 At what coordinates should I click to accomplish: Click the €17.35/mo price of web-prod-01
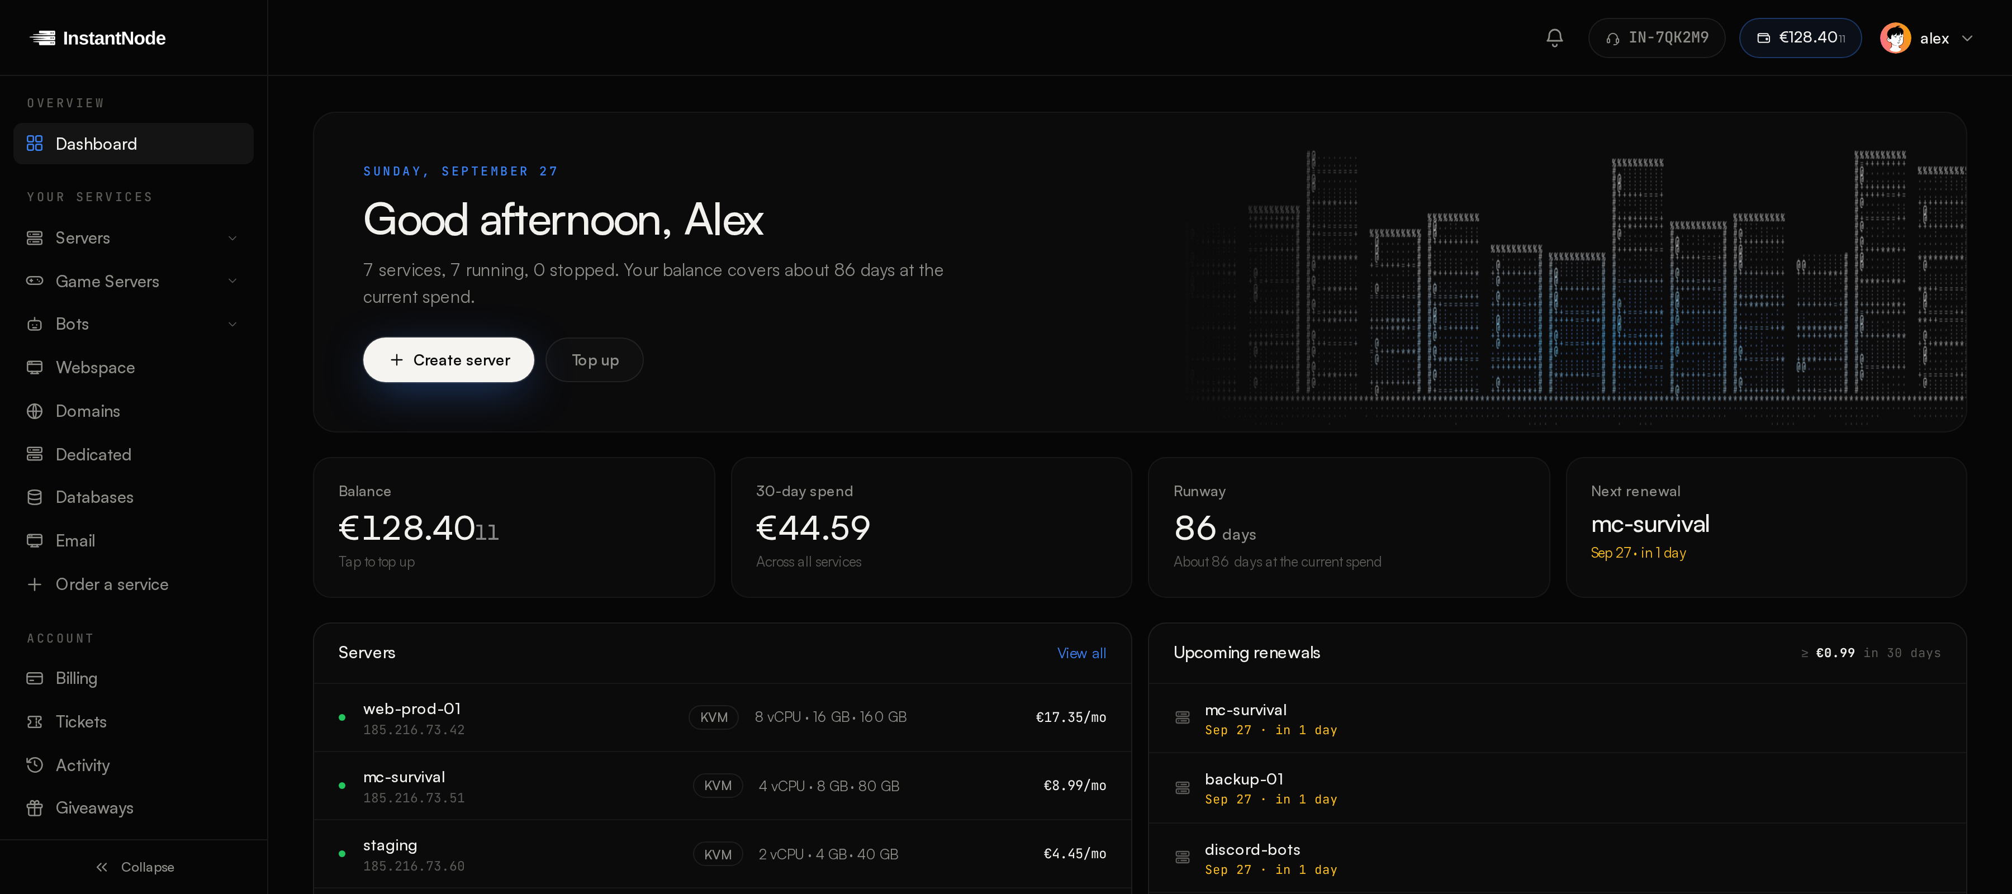click(1071, 717)
